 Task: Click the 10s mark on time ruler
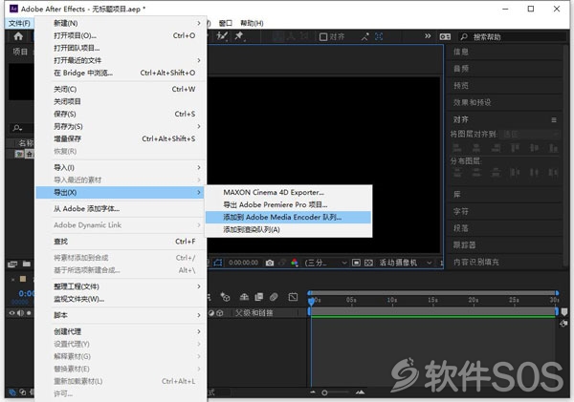point(392,300)
